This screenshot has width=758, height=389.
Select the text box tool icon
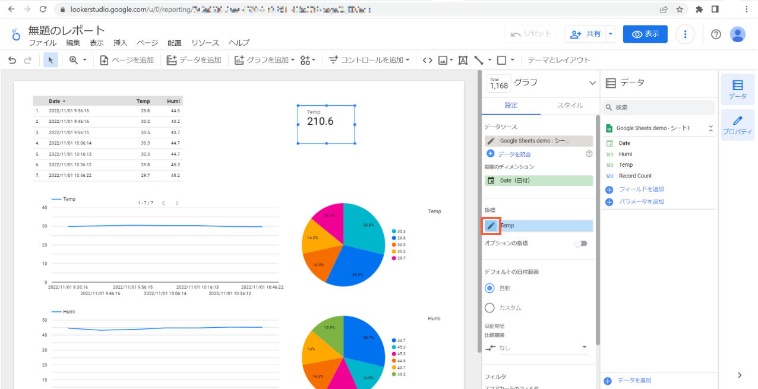pos(463,60)
